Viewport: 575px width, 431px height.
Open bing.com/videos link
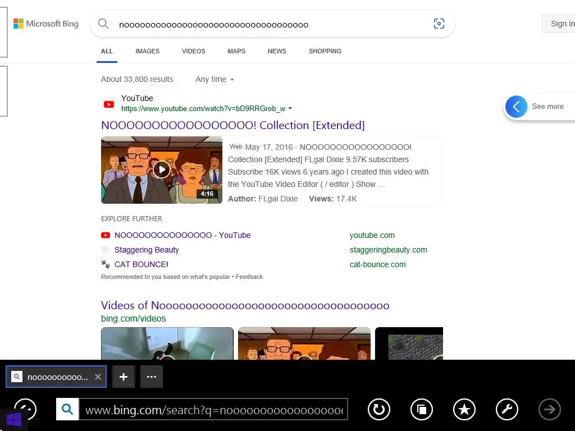(x=134, y=319)
